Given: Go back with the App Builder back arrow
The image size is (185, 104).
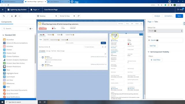Looking at the screenshot, I should coord(3,10).
